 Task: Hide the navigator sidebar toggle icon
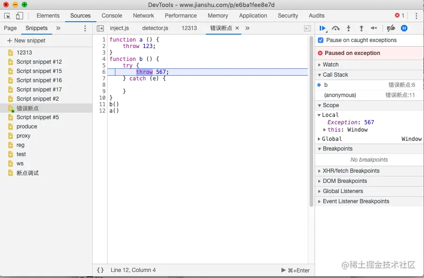[100, 28]
